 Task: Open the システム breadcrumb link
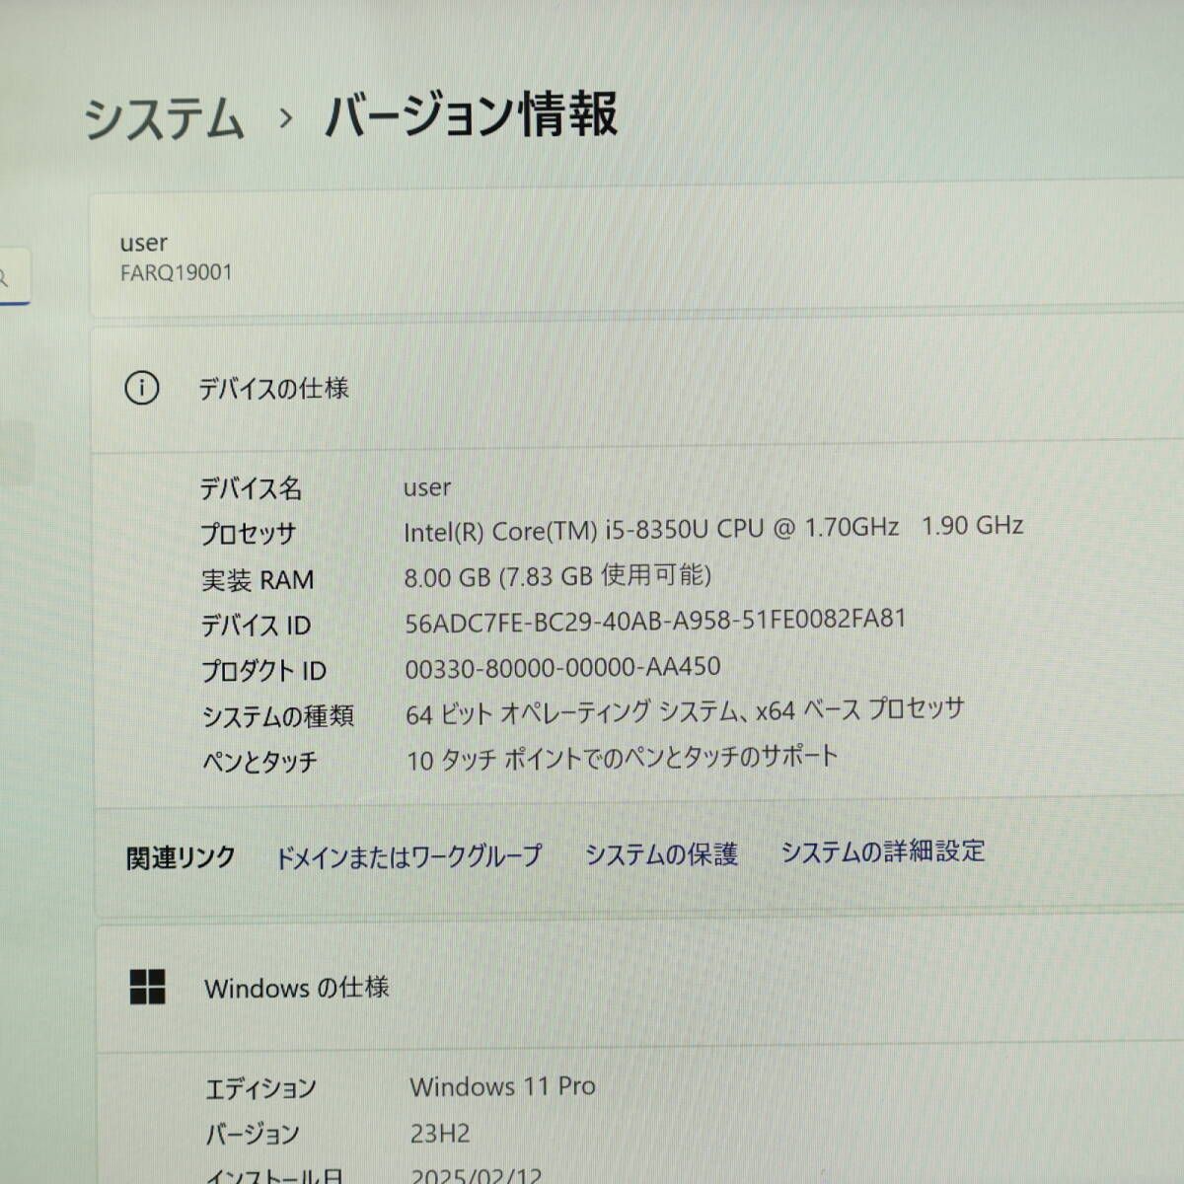tap(164, 119)
